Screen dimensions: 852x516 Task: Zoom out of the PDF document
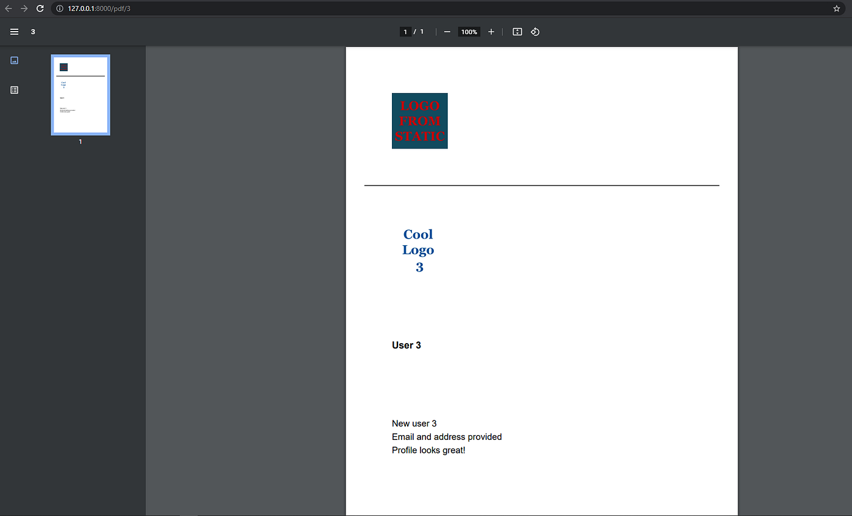tap(447, 32)
